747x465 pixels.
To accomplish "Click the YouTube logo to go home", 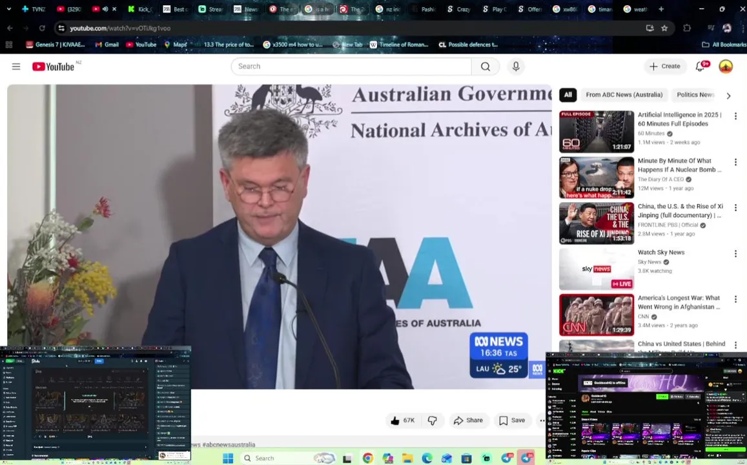I will coord(54,67).
